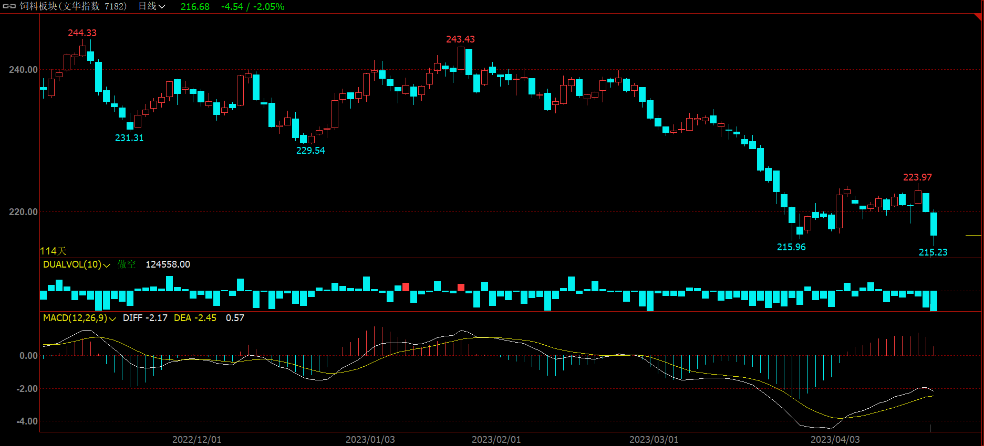The height and width of the screenshot is (446, 984).
Task: Click the 231.31 low price label
Action: pyautogui.click(x=129, y=138)
